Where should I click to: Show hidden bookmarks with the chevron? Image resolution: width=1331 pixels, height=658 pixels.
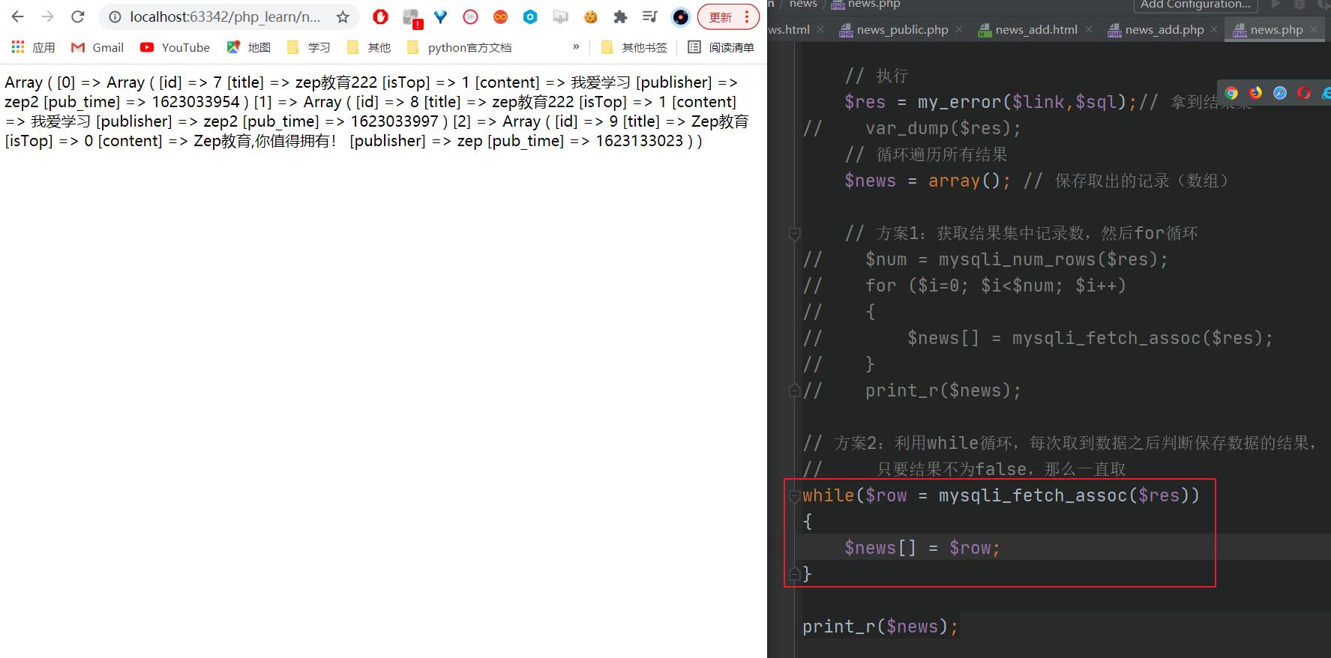click(x=576, y=46)
